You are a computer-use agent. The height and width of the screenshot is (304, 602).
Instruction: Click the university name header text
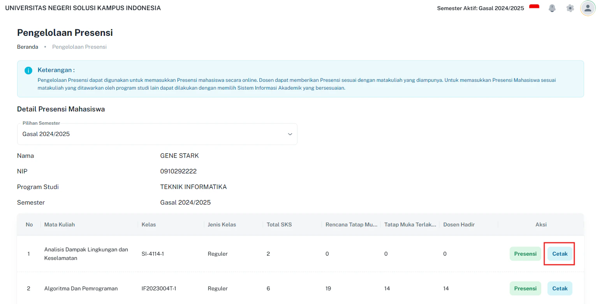pyautogui.click(x=83, y=8)
